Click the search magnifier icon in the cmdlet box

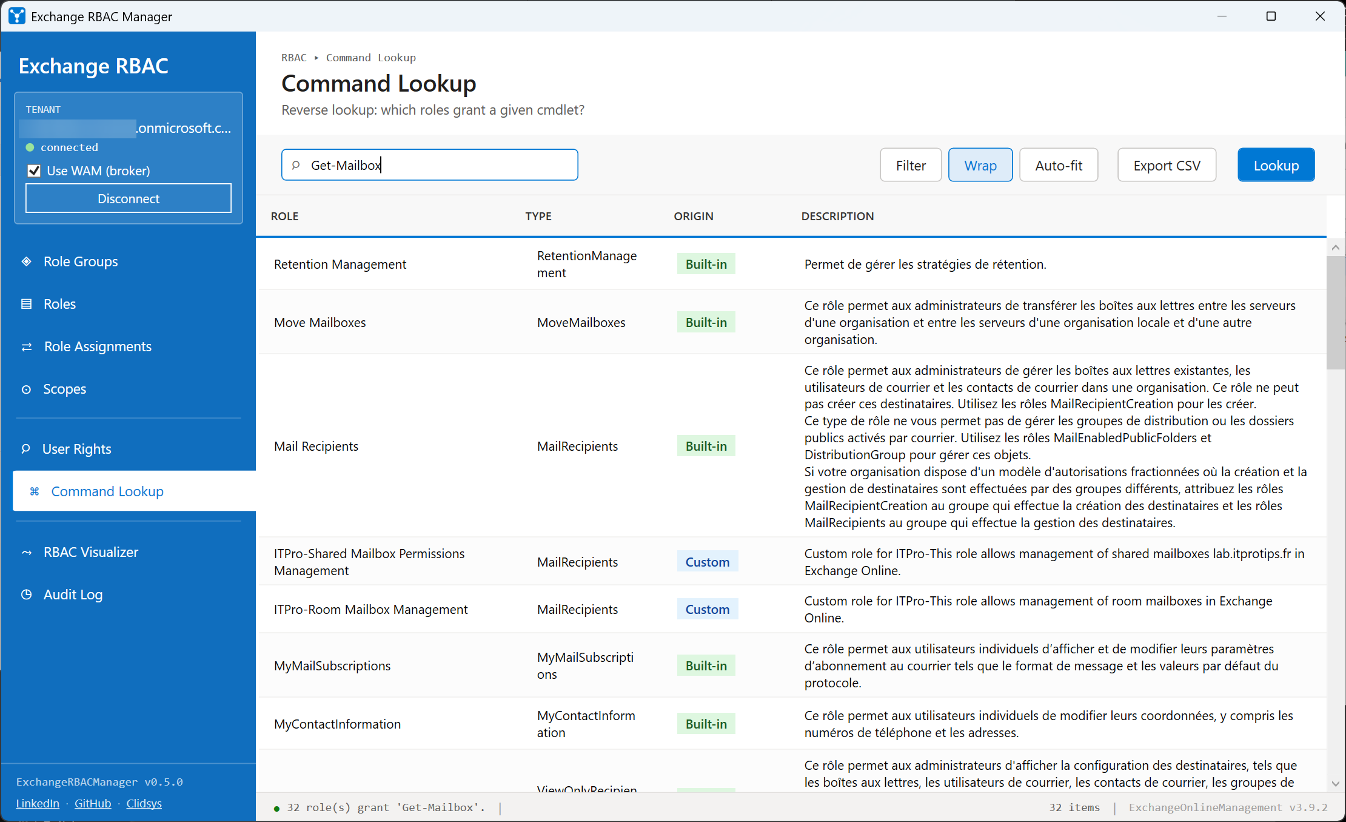click(296, 165)
